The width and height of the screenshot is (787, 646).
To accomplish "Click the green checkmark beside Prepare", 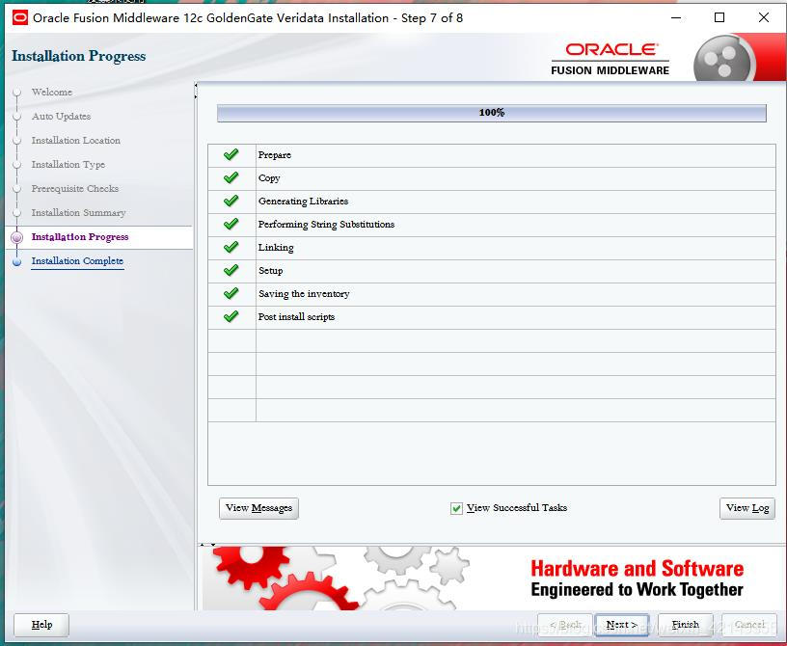I will coord(231,154).
